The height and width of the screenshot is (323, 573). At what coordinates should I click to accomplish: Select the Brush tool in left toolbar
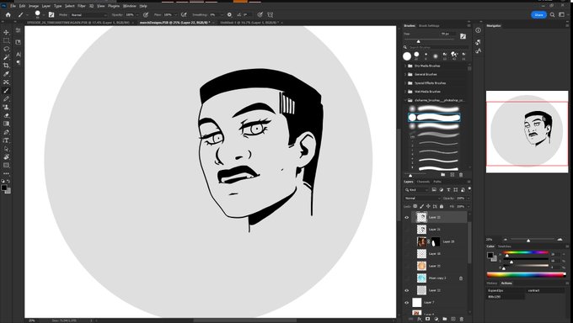click(x=6, y=91)
